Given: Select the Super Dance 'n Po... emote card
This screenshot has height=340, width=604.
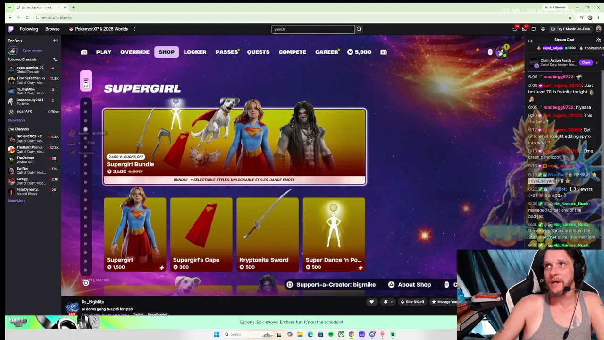Looking at the screenshot, I should [x=334, y=234].
